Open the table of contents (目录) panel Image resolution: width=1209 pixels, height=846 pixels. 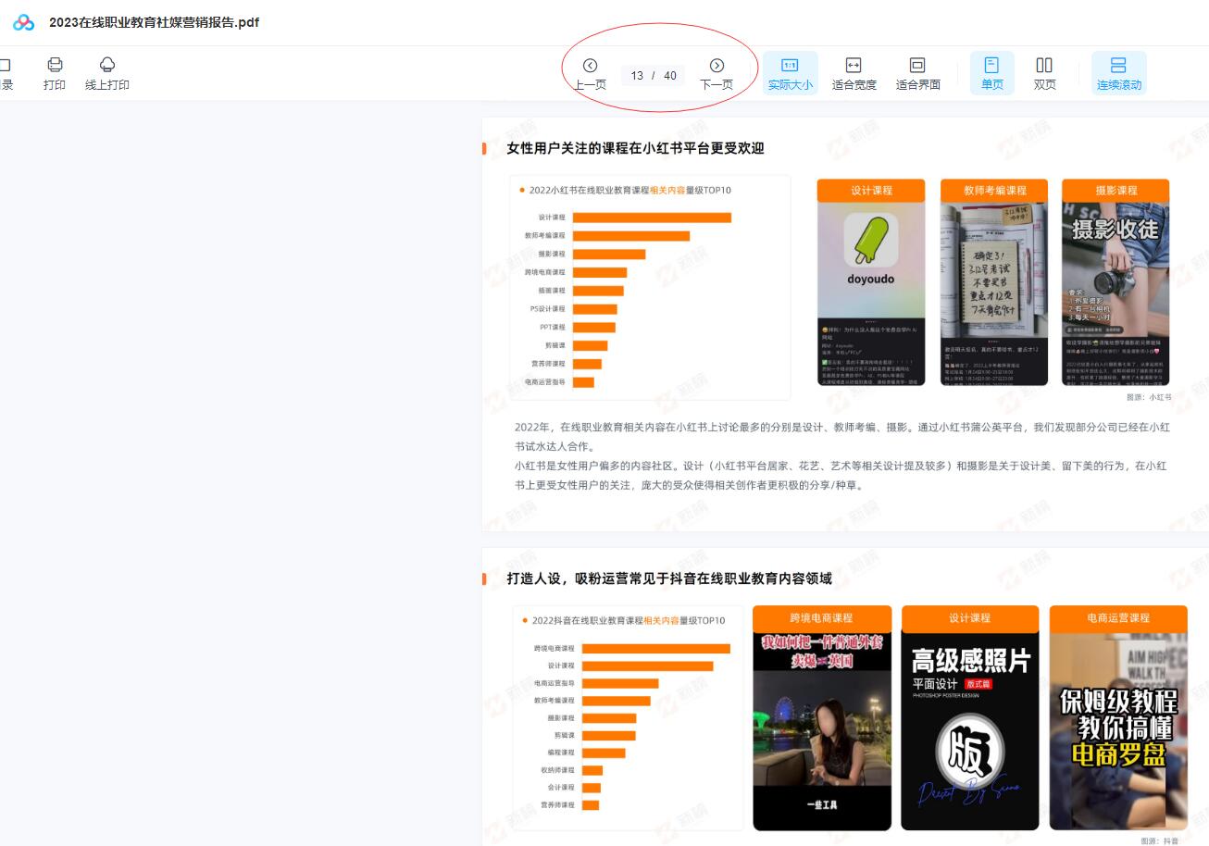point(6,73)
